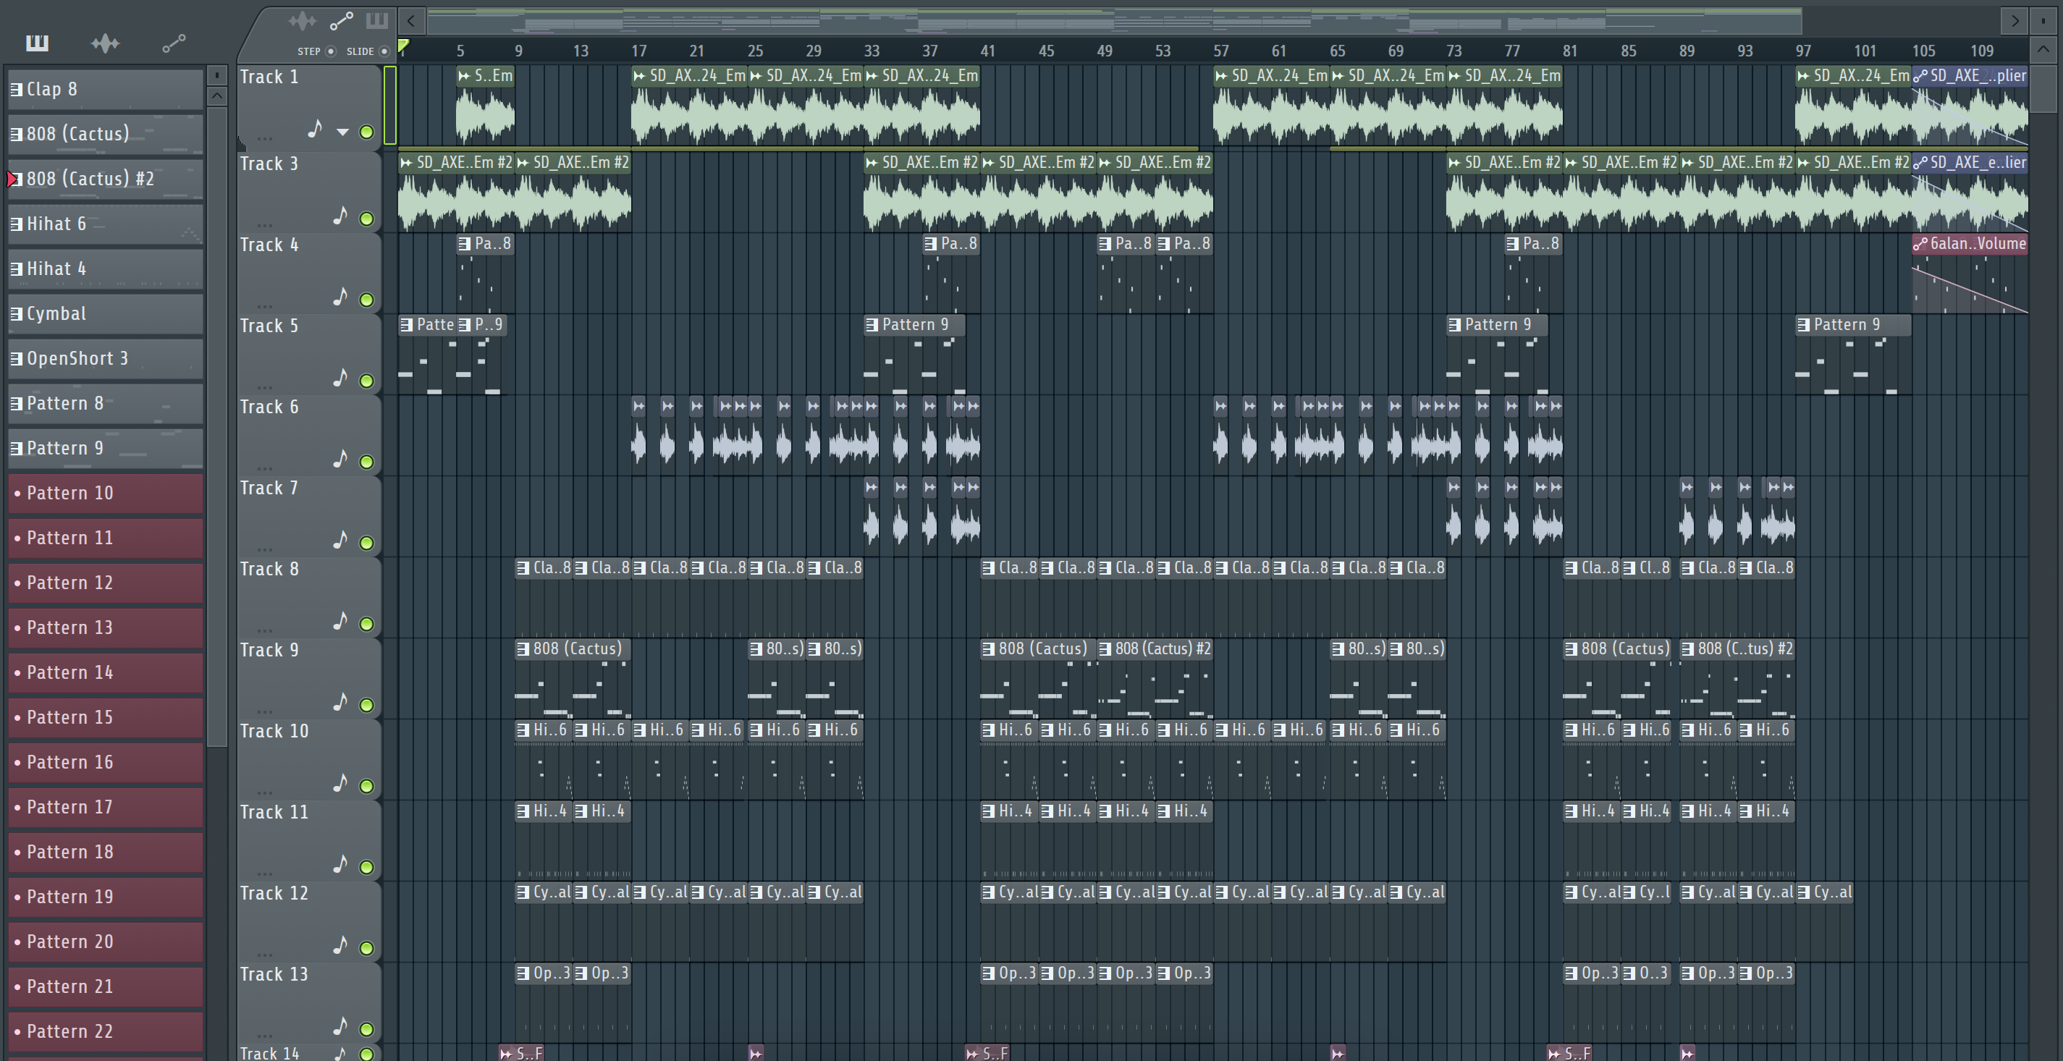Click Track 10 note icon

[x=340, y=782]
